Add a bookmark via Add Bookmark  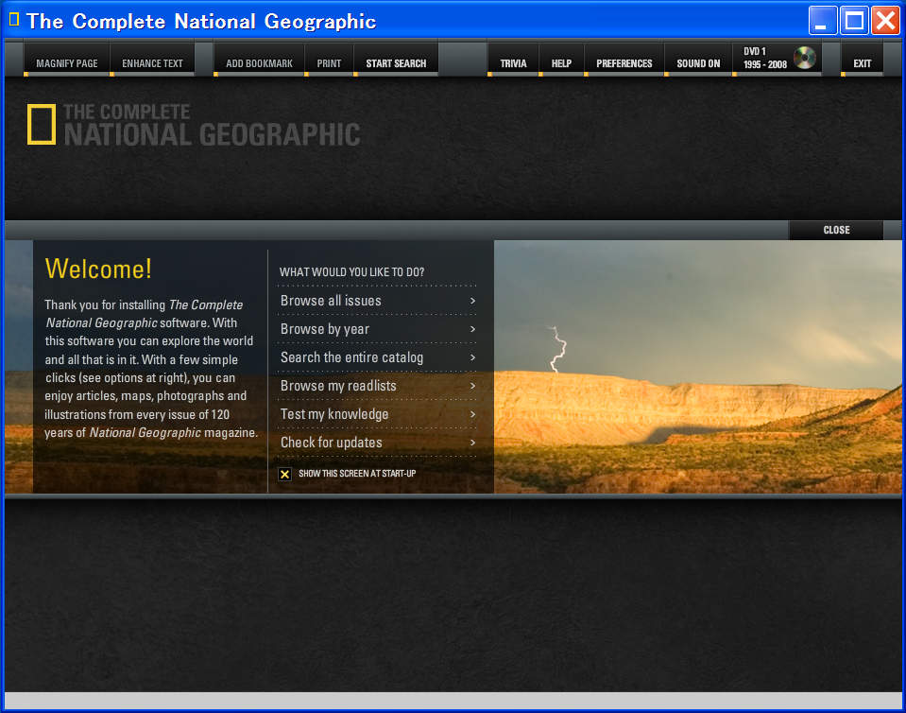point(259,61)
